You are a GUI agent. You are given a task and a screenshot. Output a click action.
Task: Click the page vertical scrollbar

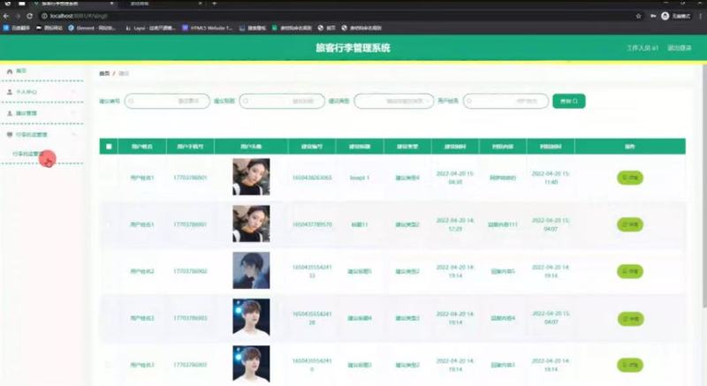[704, 186]
